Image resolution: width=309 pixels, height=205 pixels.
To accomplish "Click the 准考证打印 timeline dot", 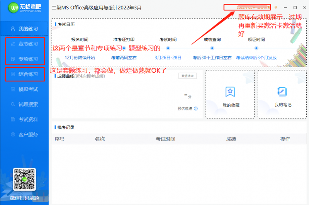I will 124,48.
